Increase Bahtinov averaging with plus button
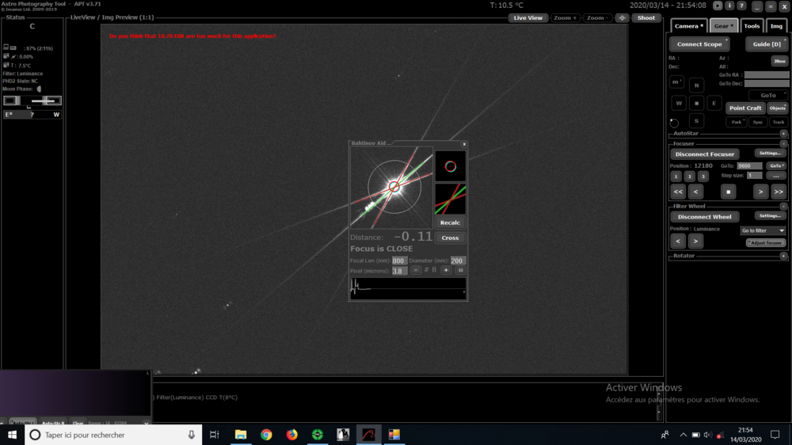This screenshot has height=445, width=792. [446, 270]
